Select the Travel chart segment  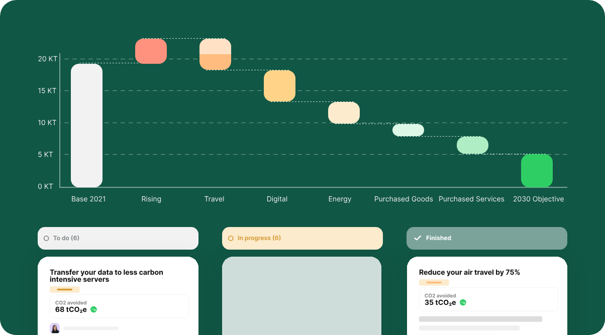215,54
